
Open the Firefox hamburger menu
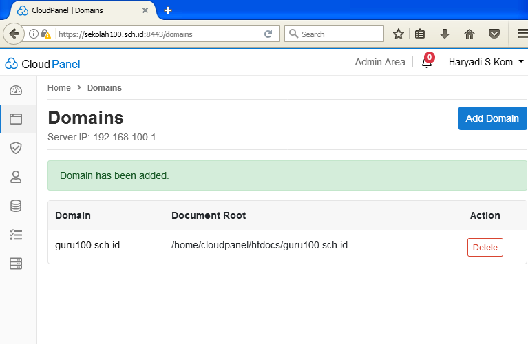(522, 34)
